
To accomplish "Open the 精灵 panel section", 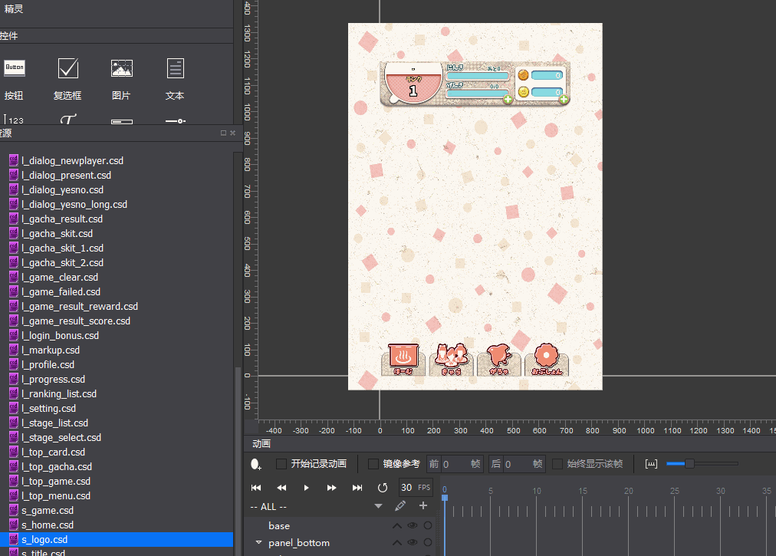I will [x=15, y=8].
